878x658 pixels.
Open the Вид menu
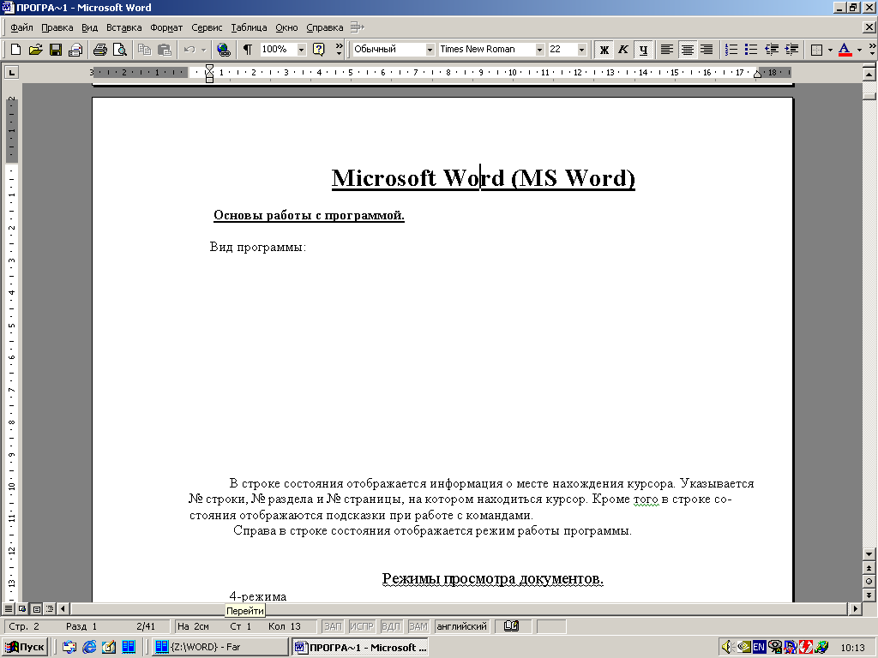(89, 27)
